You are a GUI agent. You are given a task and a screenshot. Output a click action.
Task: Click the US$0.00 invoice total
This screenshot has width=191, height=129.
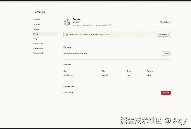[105, 75]
